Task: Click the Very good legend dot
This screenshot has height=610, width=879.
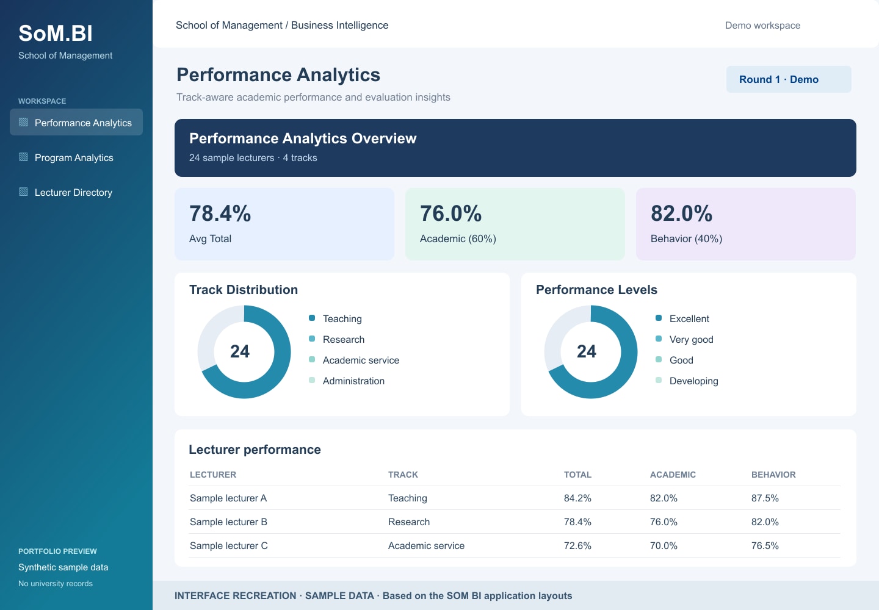Action: (659, 339)
